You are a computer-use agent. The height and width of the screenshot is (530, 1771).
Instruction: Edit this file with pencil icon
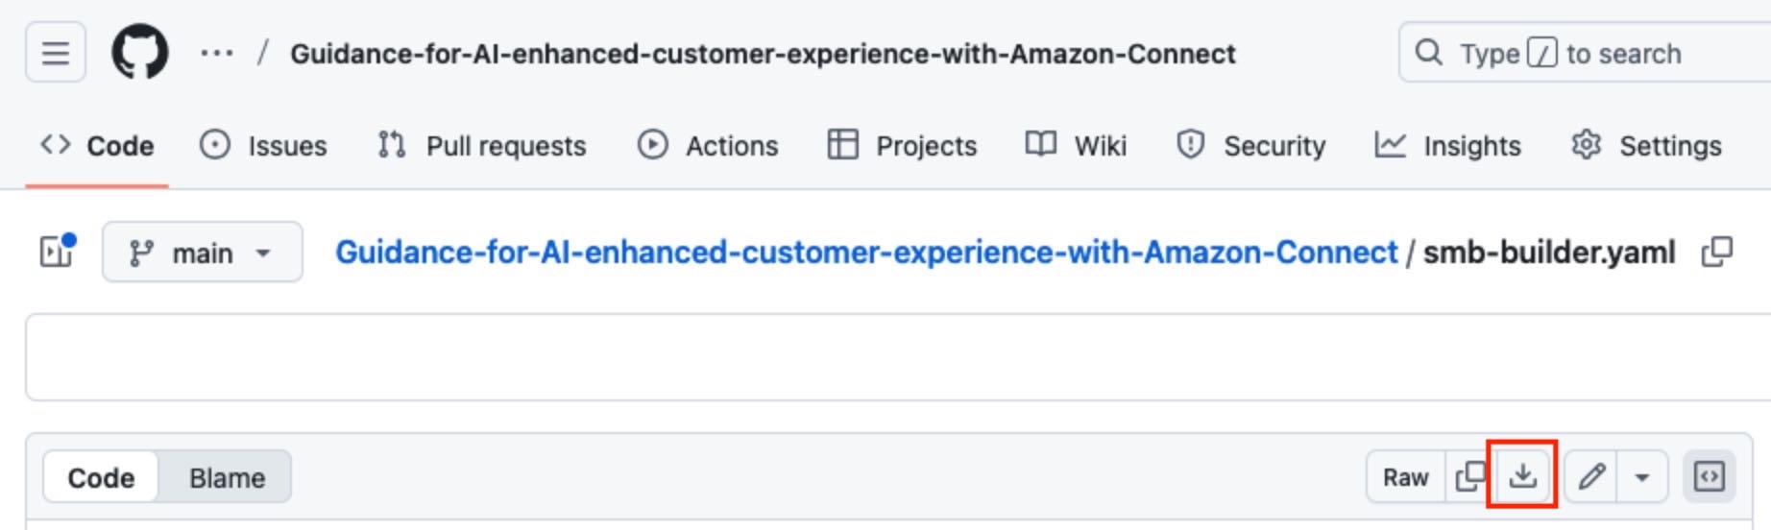click(1591, 476)
